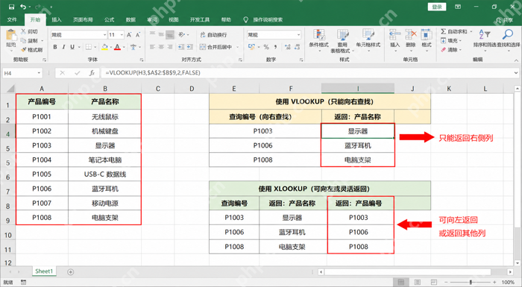Open the File (文件) menu

point(12,19)
